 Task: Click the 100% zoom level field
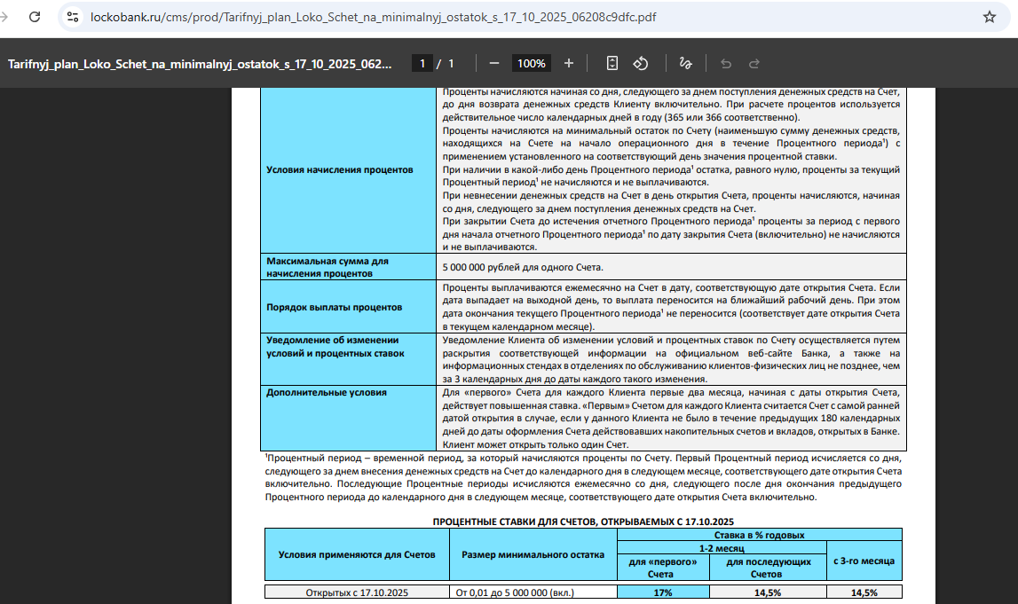[532, 63]
